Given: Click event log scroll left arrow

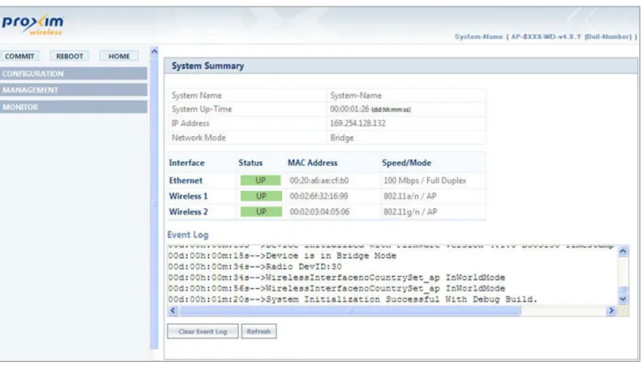Looking at the screenshot, I should pos(173,310).
